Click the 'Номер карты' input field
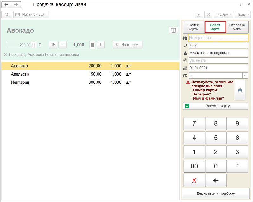253x202 pixels. pyautogui.click(x=218, y=38)
